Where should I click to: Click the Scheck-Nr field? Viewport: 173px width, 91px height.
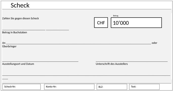[x=21, y=87]
